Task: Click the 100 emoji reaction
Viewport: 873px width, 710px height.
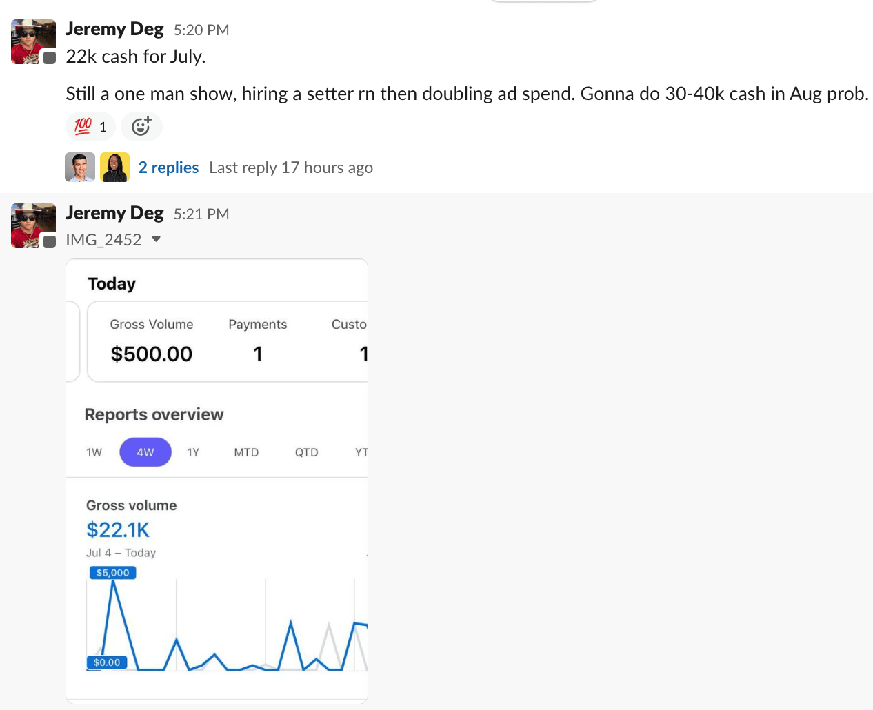Action: [x=90, y=126]
